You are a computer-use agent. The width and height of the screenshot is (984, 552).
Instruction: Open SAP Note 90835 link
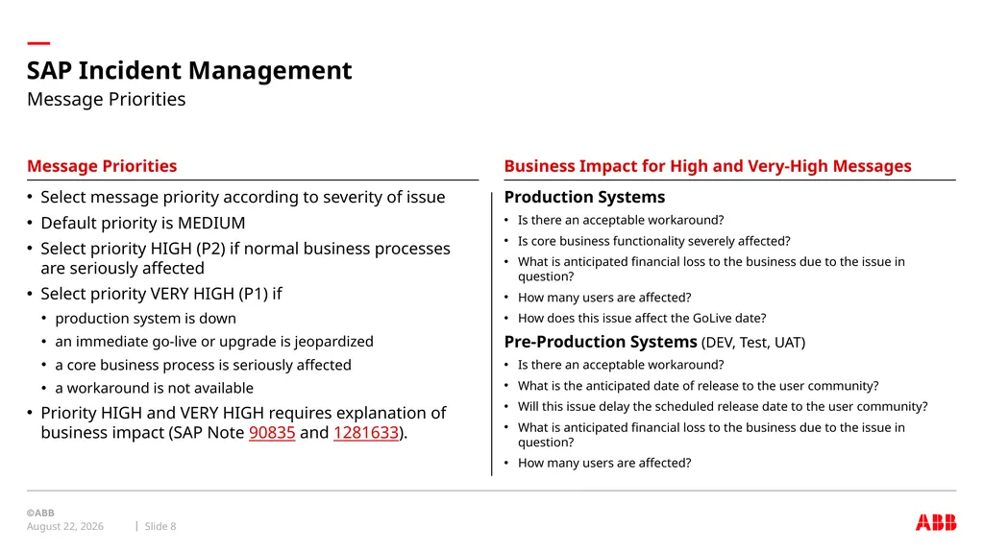(272, 432)
